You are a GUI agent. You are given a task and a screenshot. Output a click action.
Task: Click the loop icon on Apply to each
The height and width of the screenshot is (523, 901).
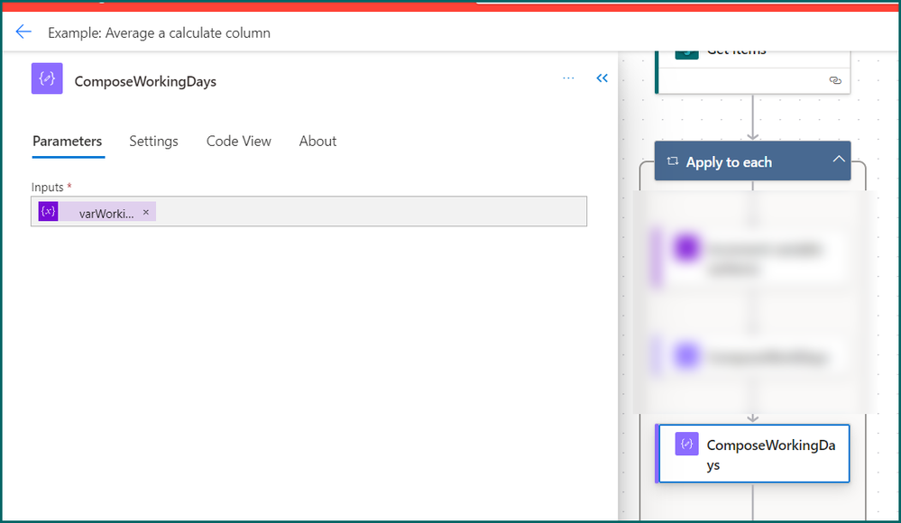(x=673, y=161)
